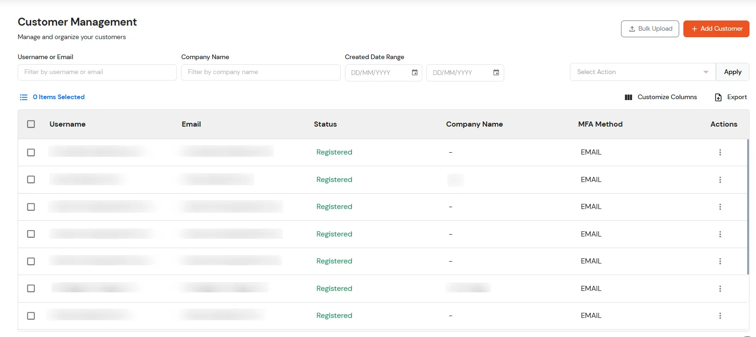Screen dimensions: 756x337
Task: Tick the fifth customer row checkbox
Action: coord(31,261)
